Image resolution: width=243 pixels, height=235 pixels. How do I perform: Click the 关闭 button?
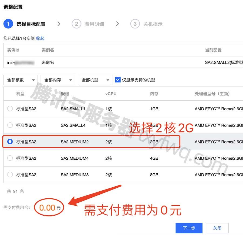point(217,228)
